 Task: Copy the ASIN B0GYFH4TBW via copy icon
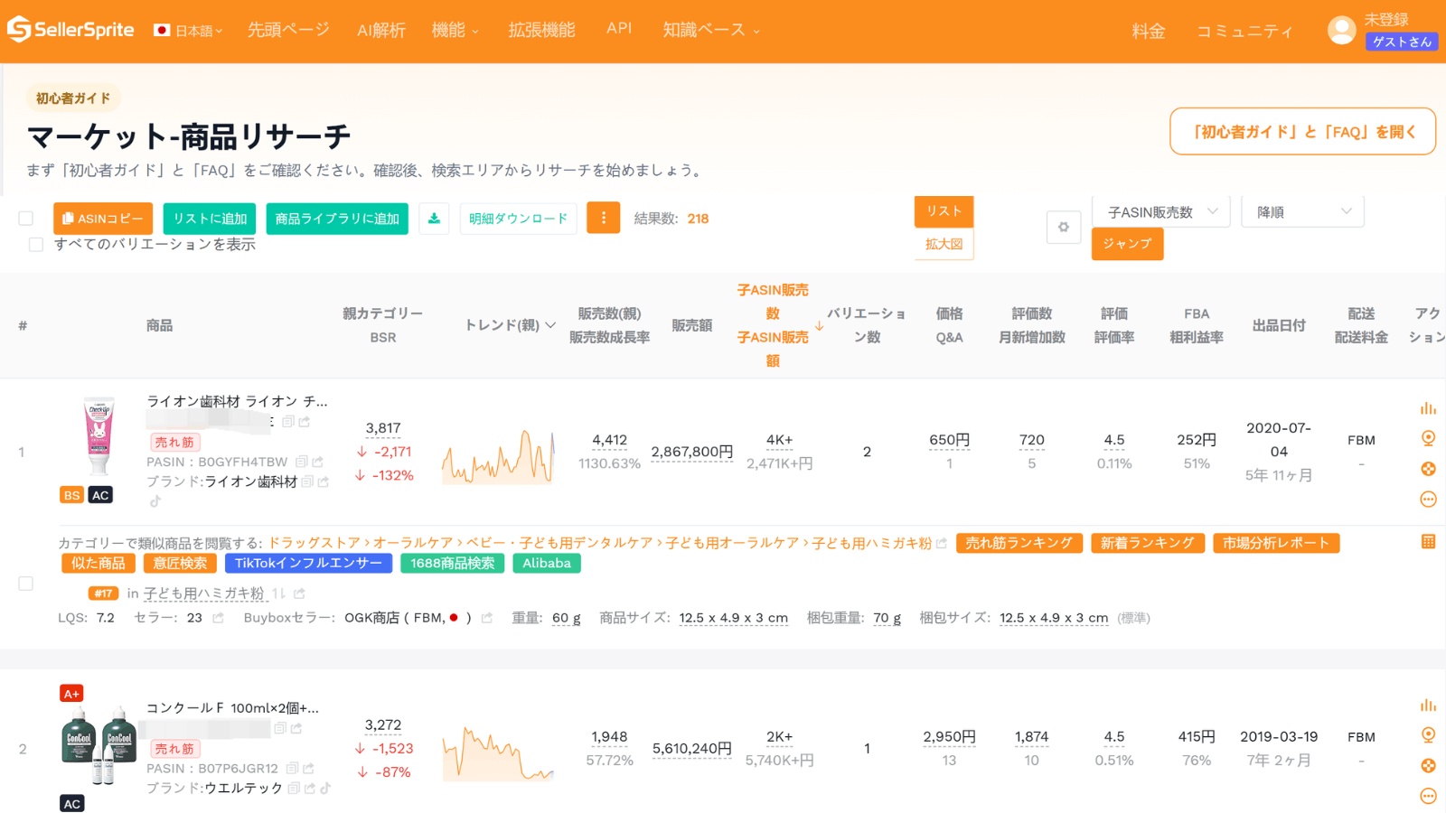[302, 462]
